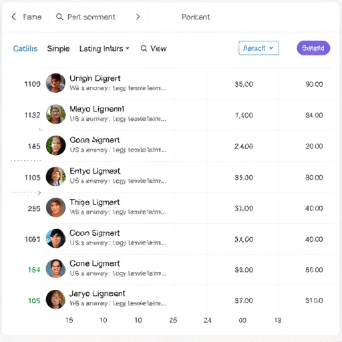This screenshot has height=342, width=342.
Task: Click the small arrow beside row 1105
Action: point(39,192)
